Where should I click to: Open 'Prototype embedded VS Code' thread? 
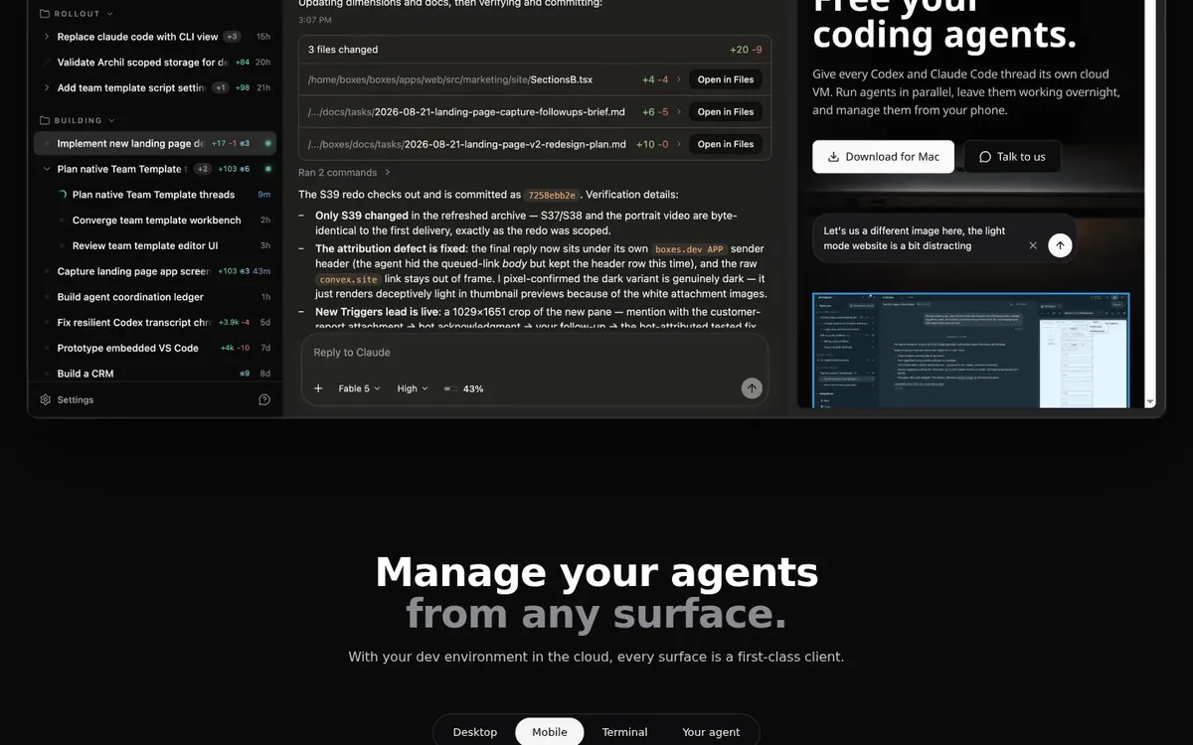point(154,348)
